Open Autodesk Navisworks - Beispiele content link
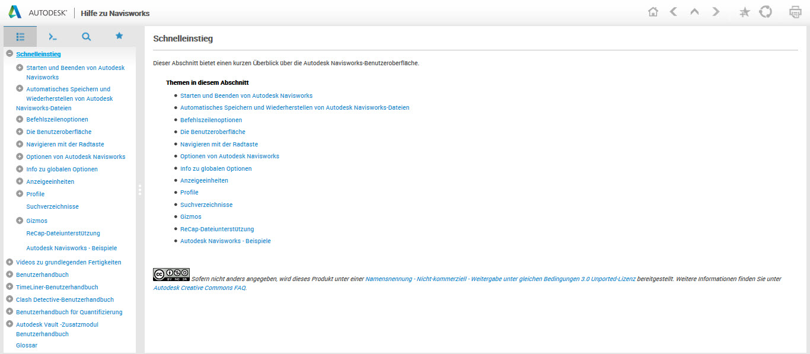This screenshot has width=810, height=354. pos(225,241)
